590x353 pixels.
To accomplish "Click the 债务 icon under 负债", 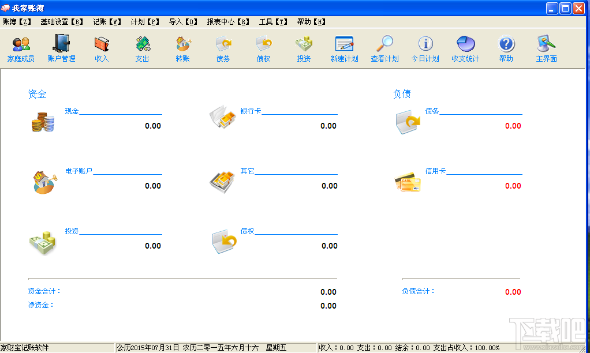I will 408,122.
